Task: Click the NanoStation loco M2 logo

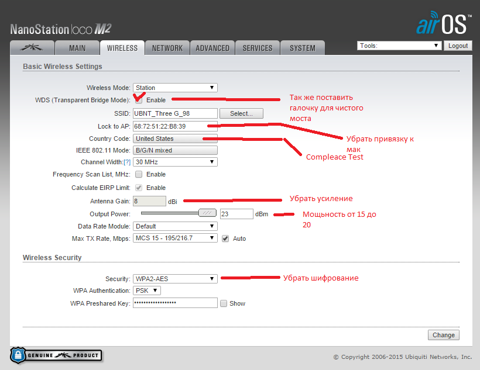Action: (61, 29)
